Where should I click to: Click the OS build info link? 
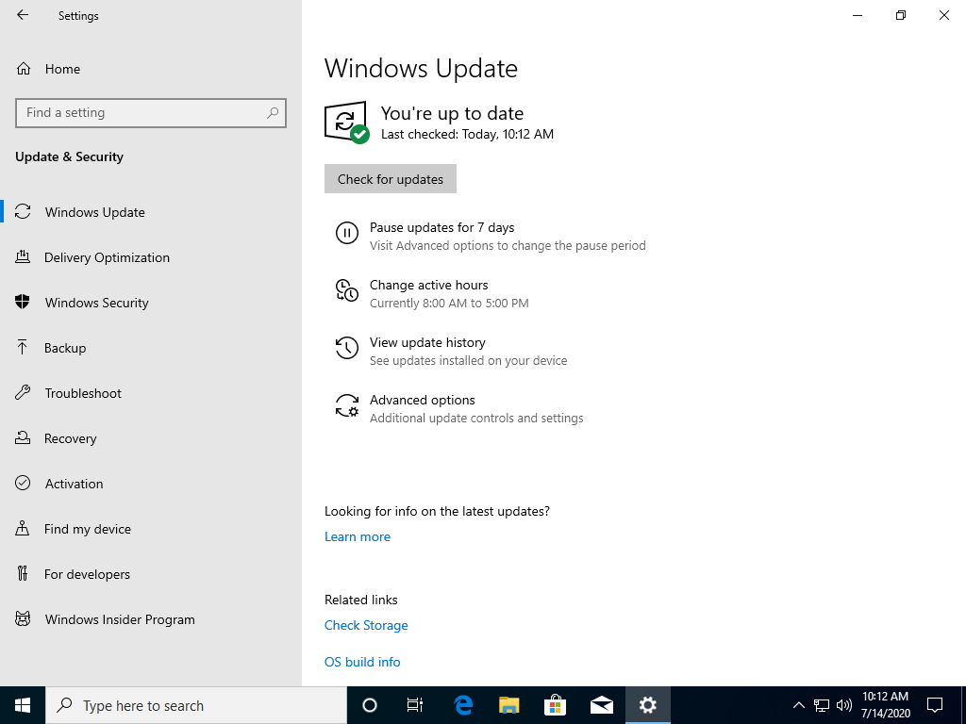click(362, 662)
